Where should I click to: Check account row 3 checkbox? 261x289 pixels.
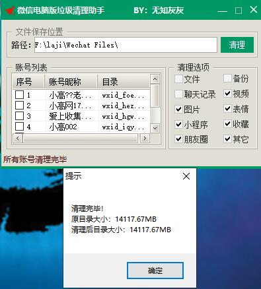19,116
